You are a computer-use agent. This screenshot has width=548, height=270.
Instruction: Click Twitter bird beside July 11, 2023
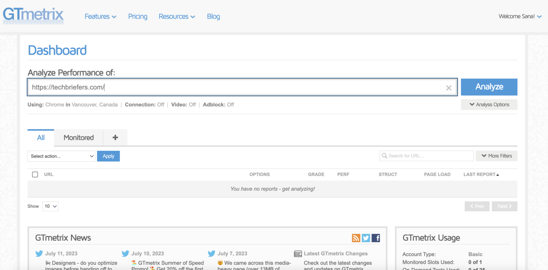coord(39,254)
